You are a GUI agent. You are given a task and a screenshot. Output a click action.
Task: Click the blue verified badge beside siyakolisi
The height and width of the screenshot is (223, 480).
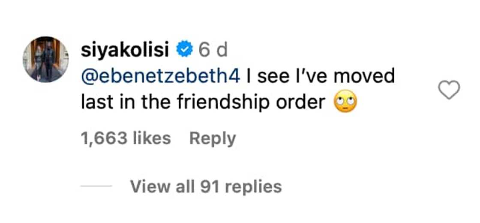click(x=185, y=51)
